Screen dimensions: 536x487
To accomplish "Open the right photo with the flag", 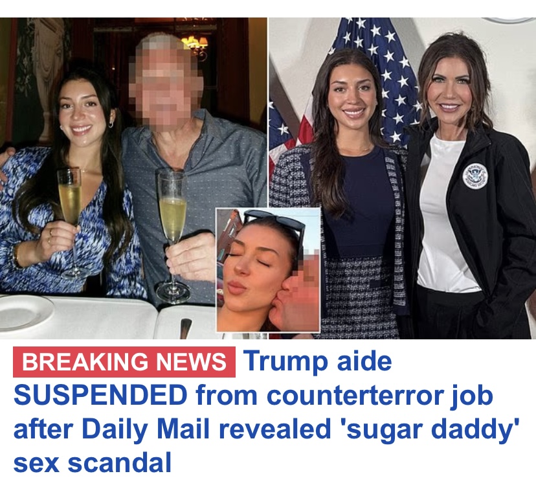I will click(x=403, y=178).
